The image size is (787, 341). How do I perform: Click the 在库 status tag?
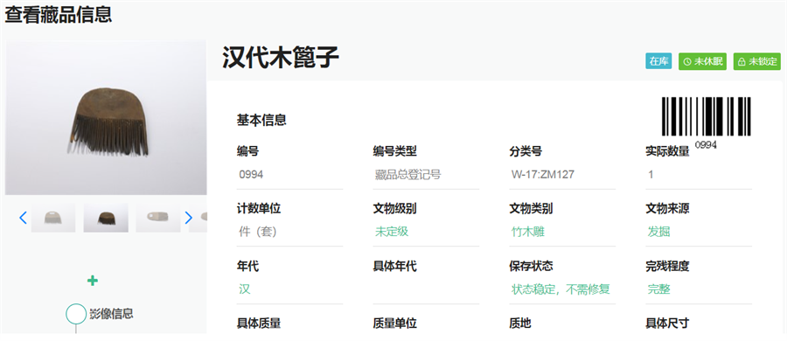658,61
